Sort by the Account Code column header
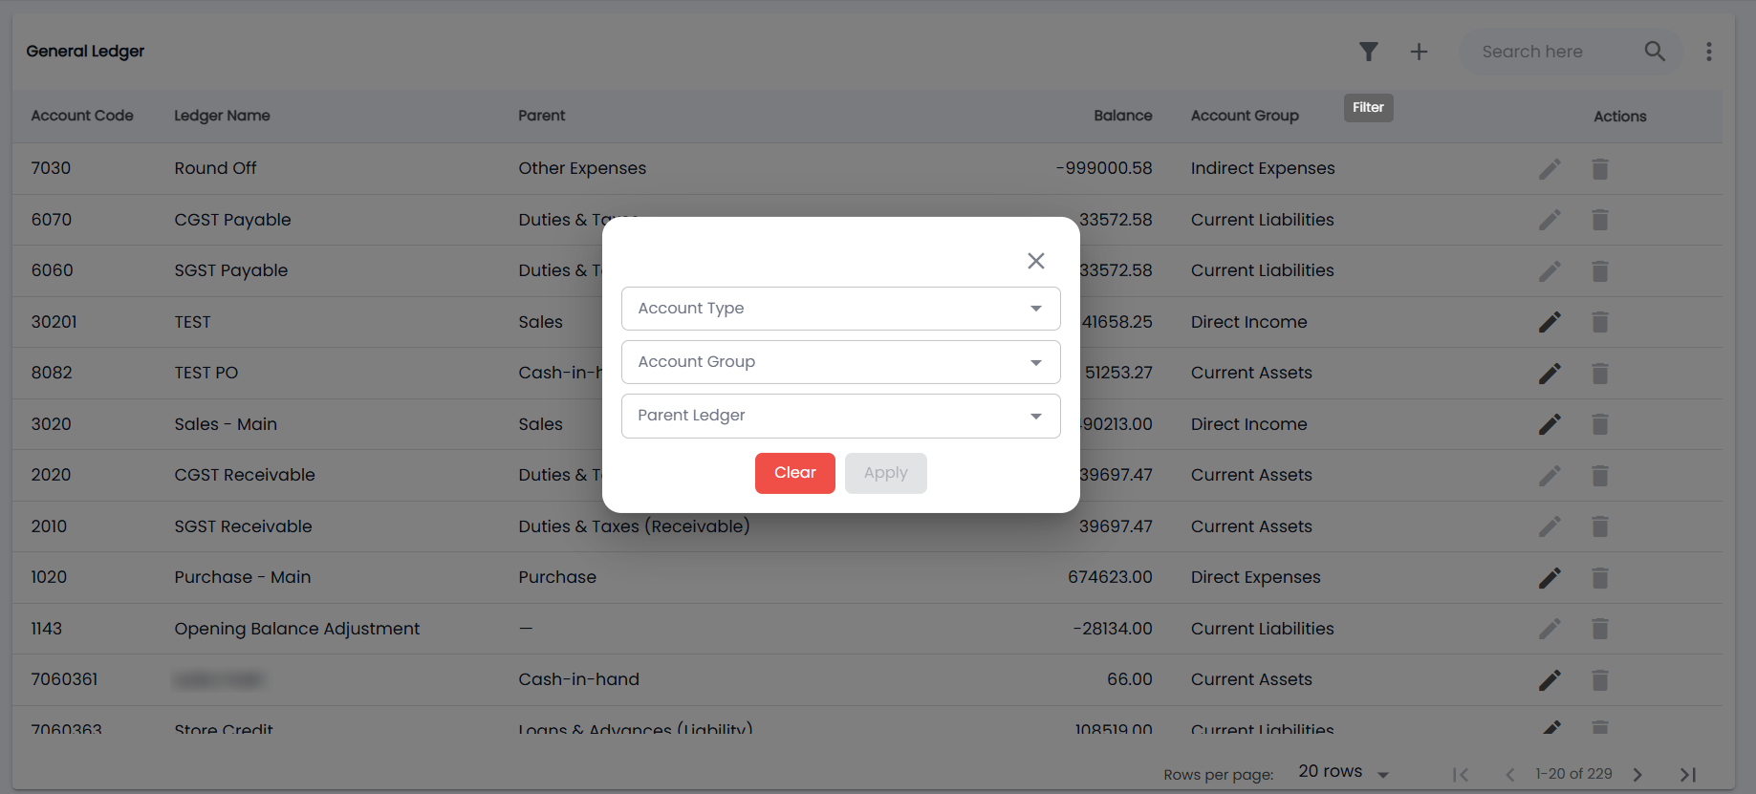The image size is (1756, 794). pyautogui.click(x=82, y=116)
